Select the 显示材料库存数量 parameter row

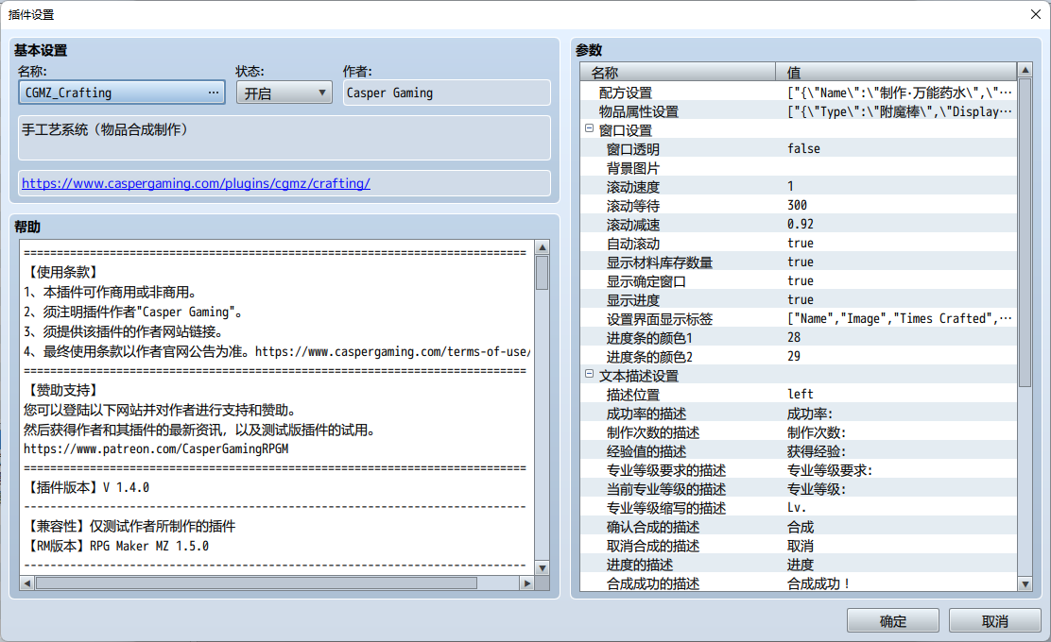pos(799,262)
